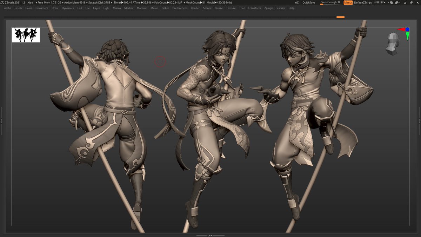
Task: Click the 'ATime▶32.848' status text
Action: 142,2
